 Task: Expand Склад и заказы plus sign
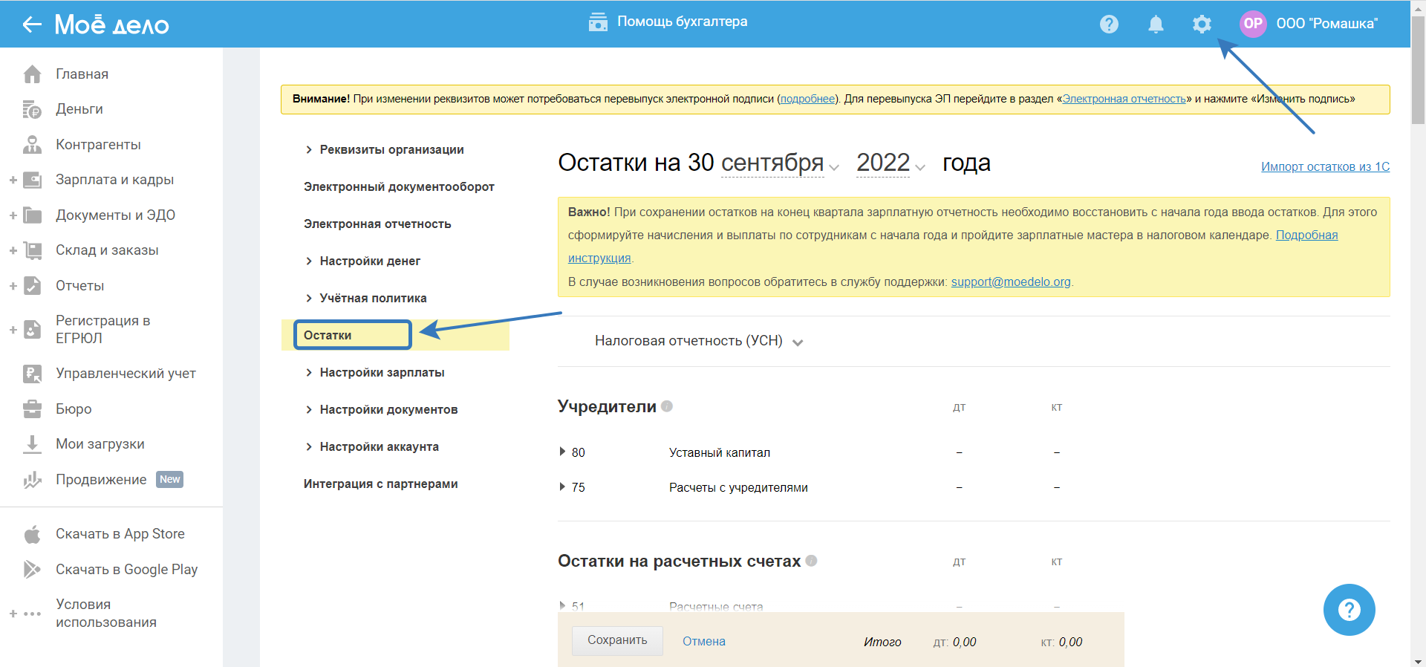point(13,250)
